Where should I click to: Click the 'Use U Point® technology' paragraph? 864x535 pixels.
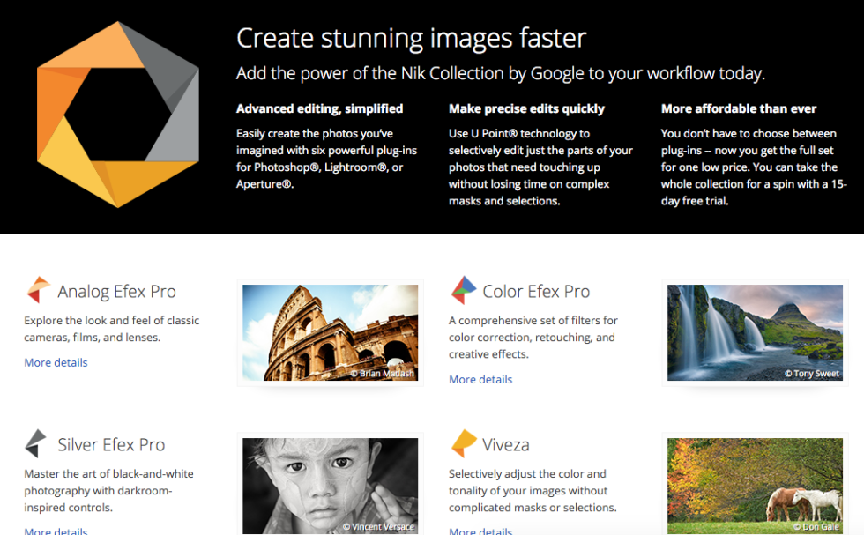click(540, 167)
